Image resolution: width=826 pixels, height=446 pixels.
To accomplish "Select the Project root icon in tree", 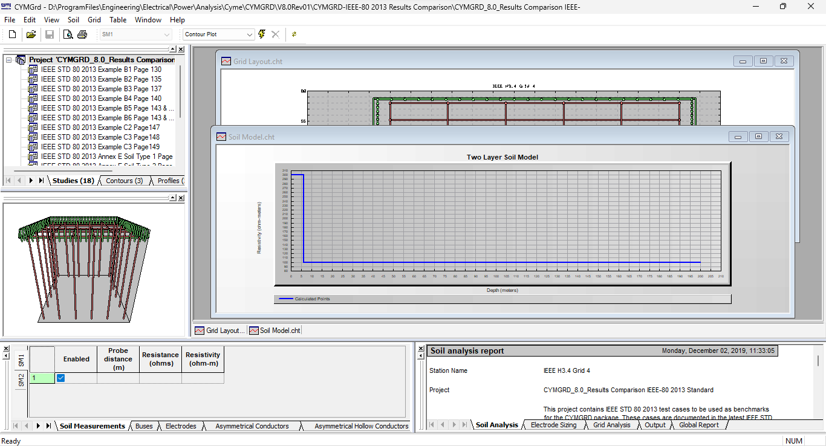I will click(x=21, y=60).
